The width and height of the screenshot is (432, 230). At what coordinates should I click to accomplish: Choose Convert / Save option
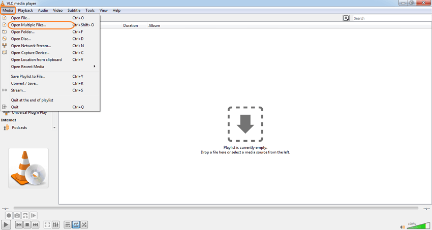coord(24,83)
